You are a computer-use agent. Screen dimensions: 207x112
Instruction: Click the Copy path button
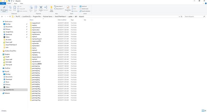pyautogui.click(x=21, y=9)
